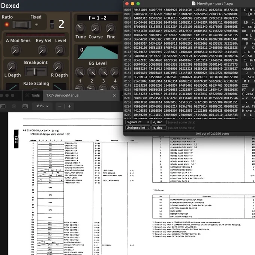Click EG Level knob 2
The height and width of the screenshot is (255, 255).
[x=92, y=72]
